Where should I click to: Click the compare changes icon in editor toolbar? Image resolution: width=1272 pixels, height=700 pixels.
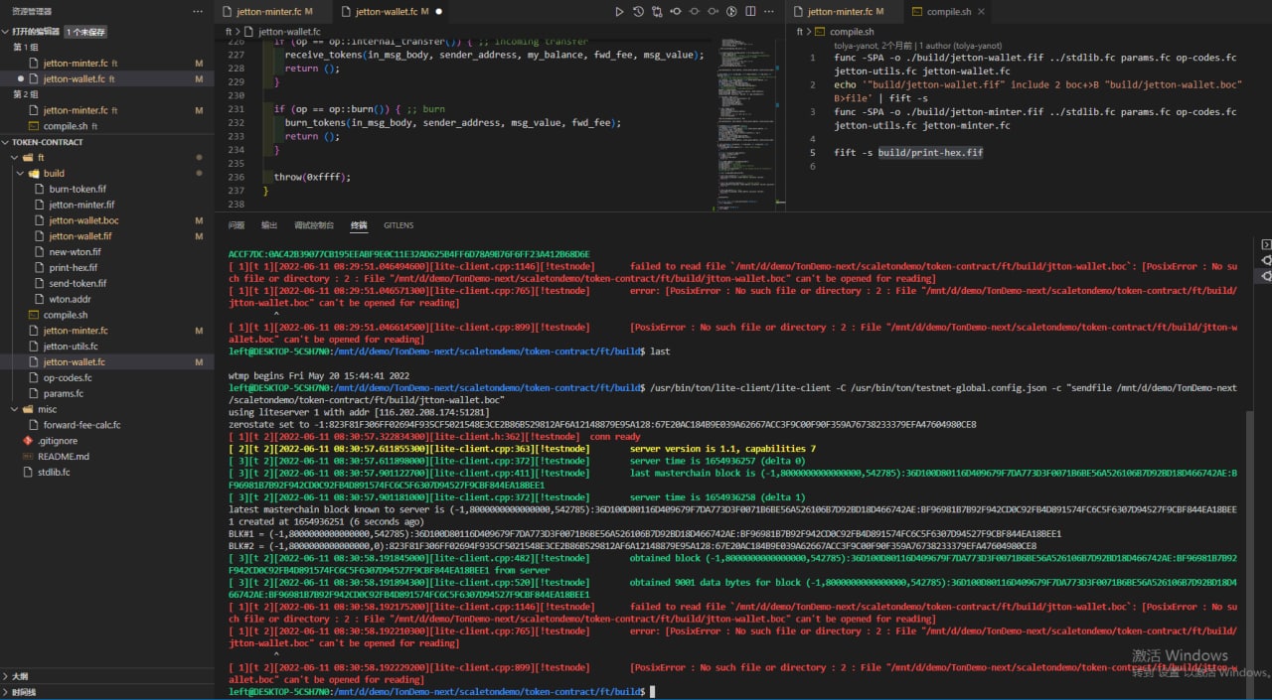click(657, 12)
